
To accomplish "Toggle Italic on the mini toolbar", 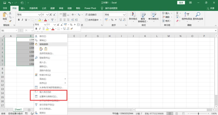I will pos(40,29).
